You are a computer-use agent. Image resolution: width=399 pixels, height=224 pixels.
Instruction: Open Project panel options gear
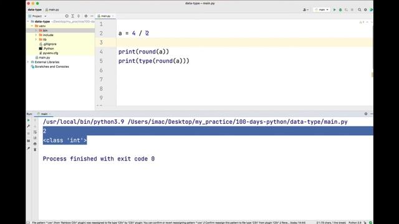click(86, 16)
